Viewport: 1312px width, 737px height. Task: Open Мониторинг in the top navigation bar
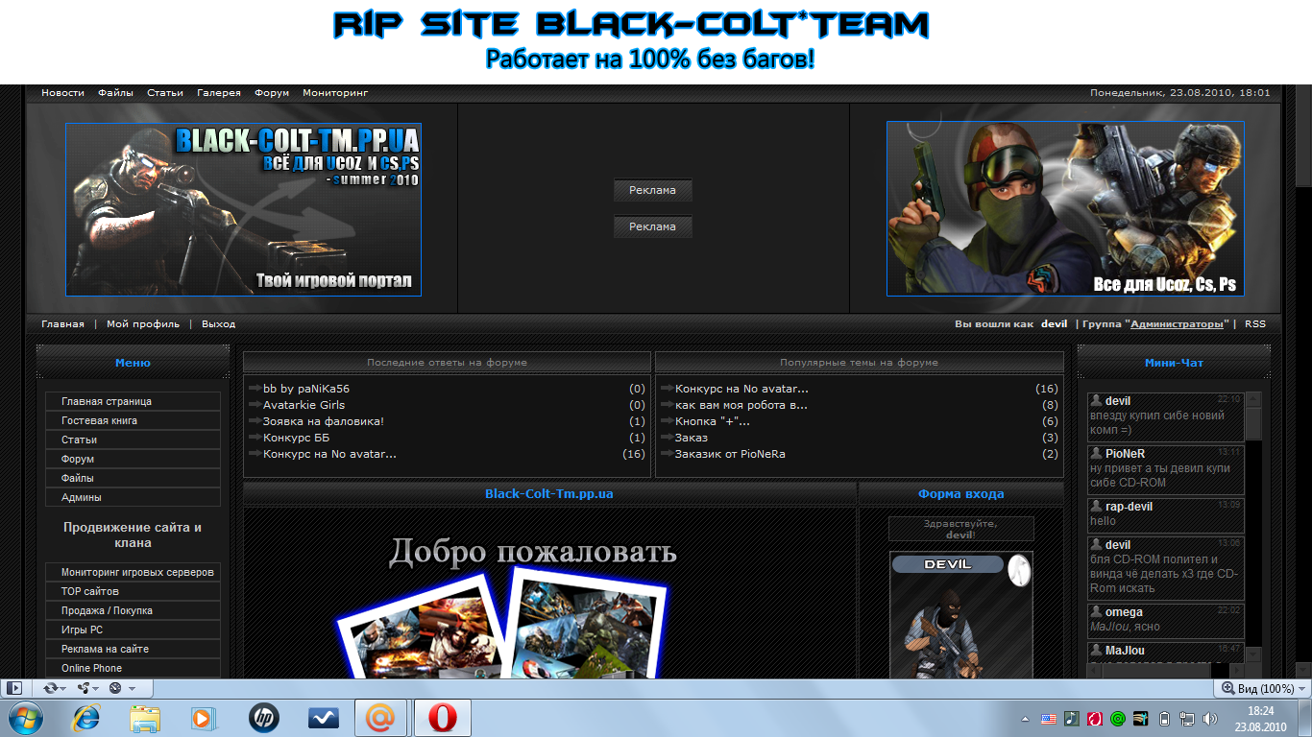point(335,93)
